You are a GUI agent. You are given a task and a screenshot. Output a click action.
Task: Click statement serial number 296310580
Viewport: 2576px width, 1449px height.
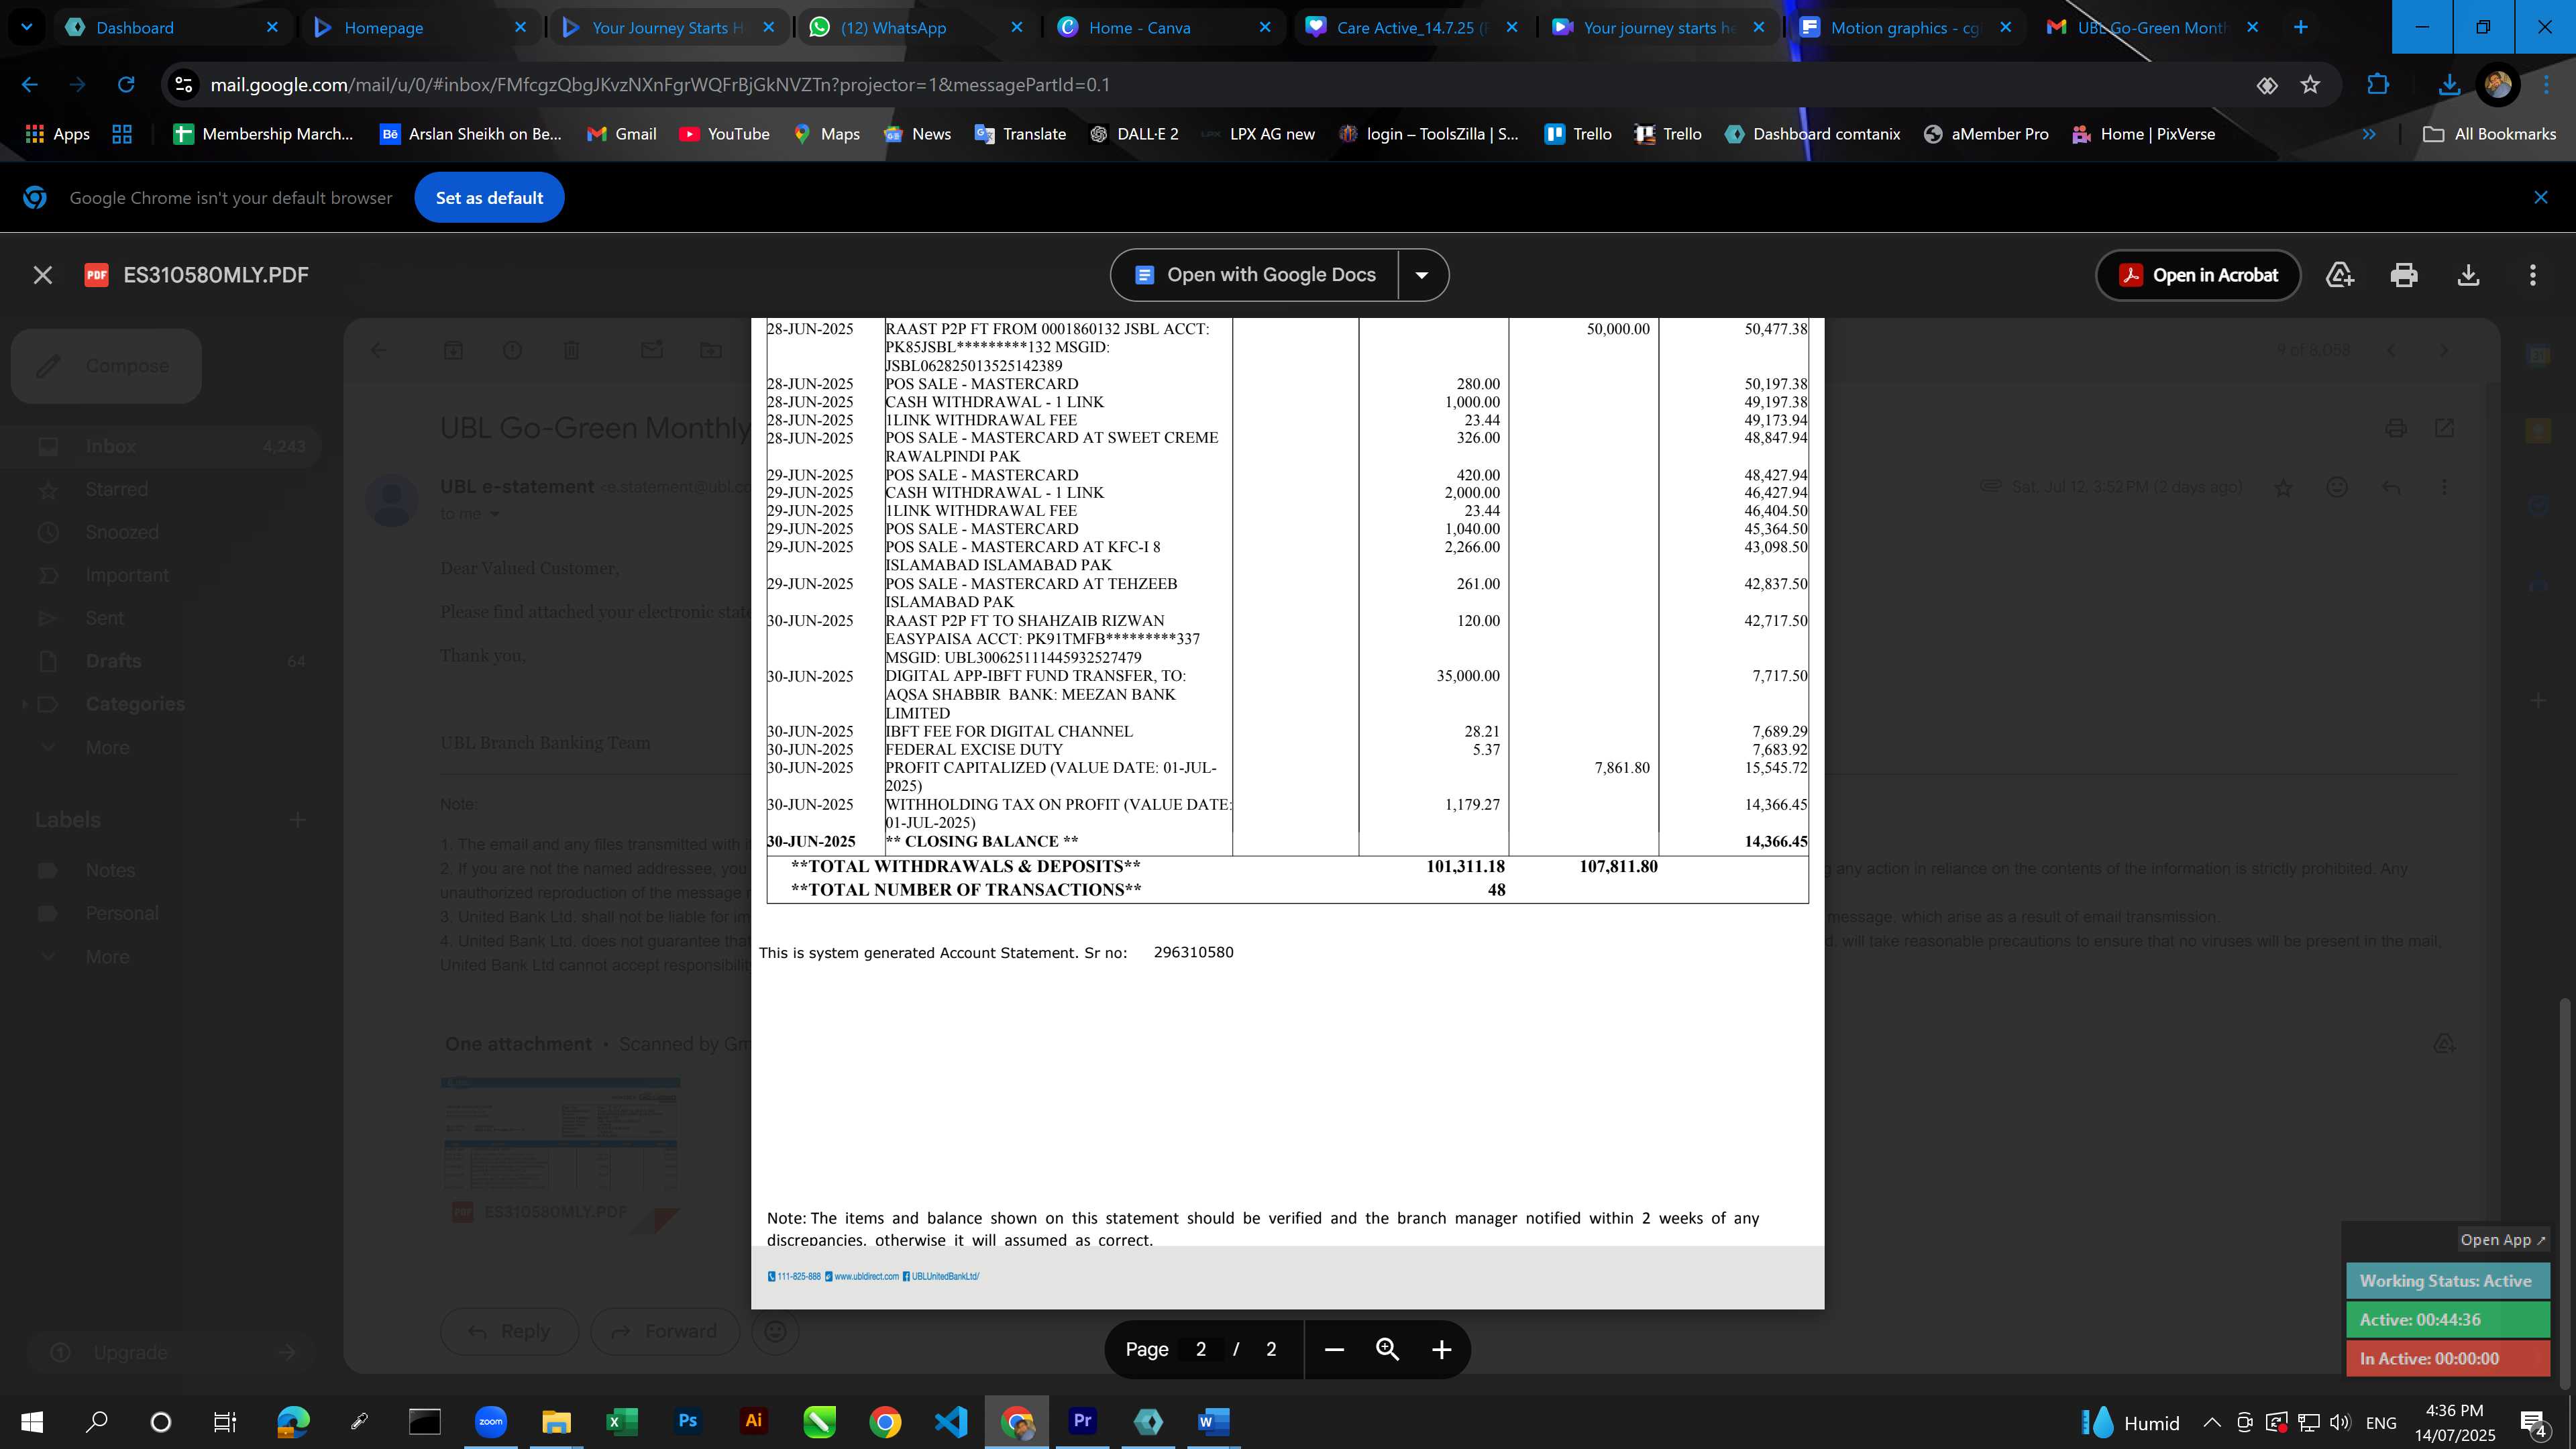click(1193, 953)
